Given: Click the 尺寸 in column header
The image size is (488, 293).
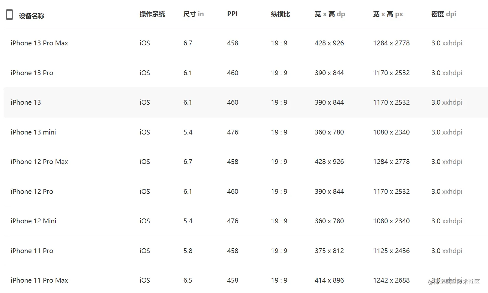Looking at the screenshot, I should point(193,14).
